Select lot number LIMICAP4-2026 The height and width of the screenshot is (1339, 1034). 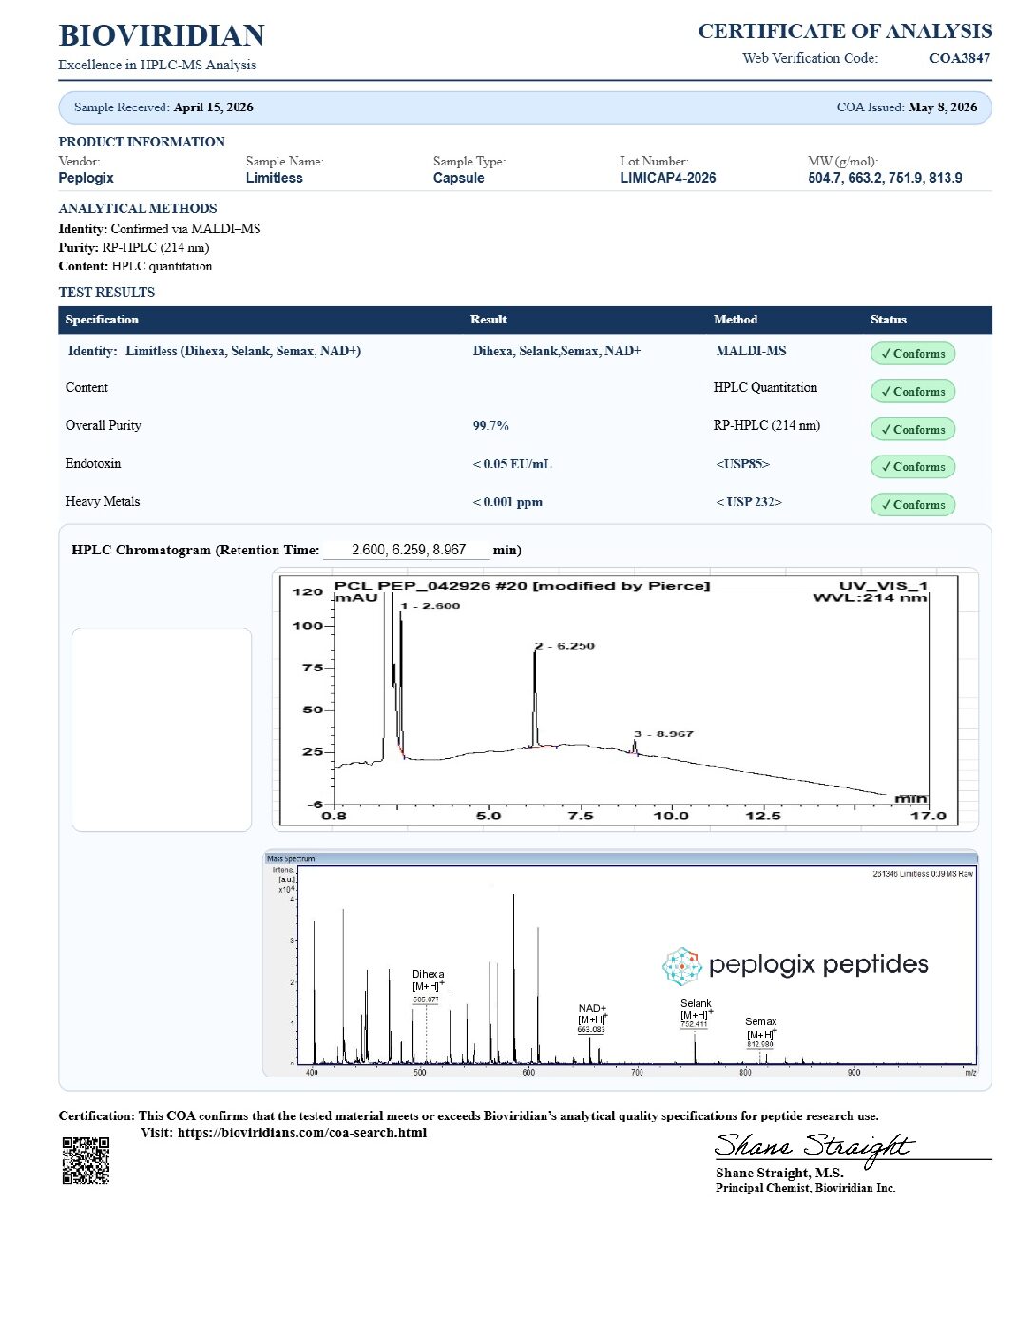(667, 178)
